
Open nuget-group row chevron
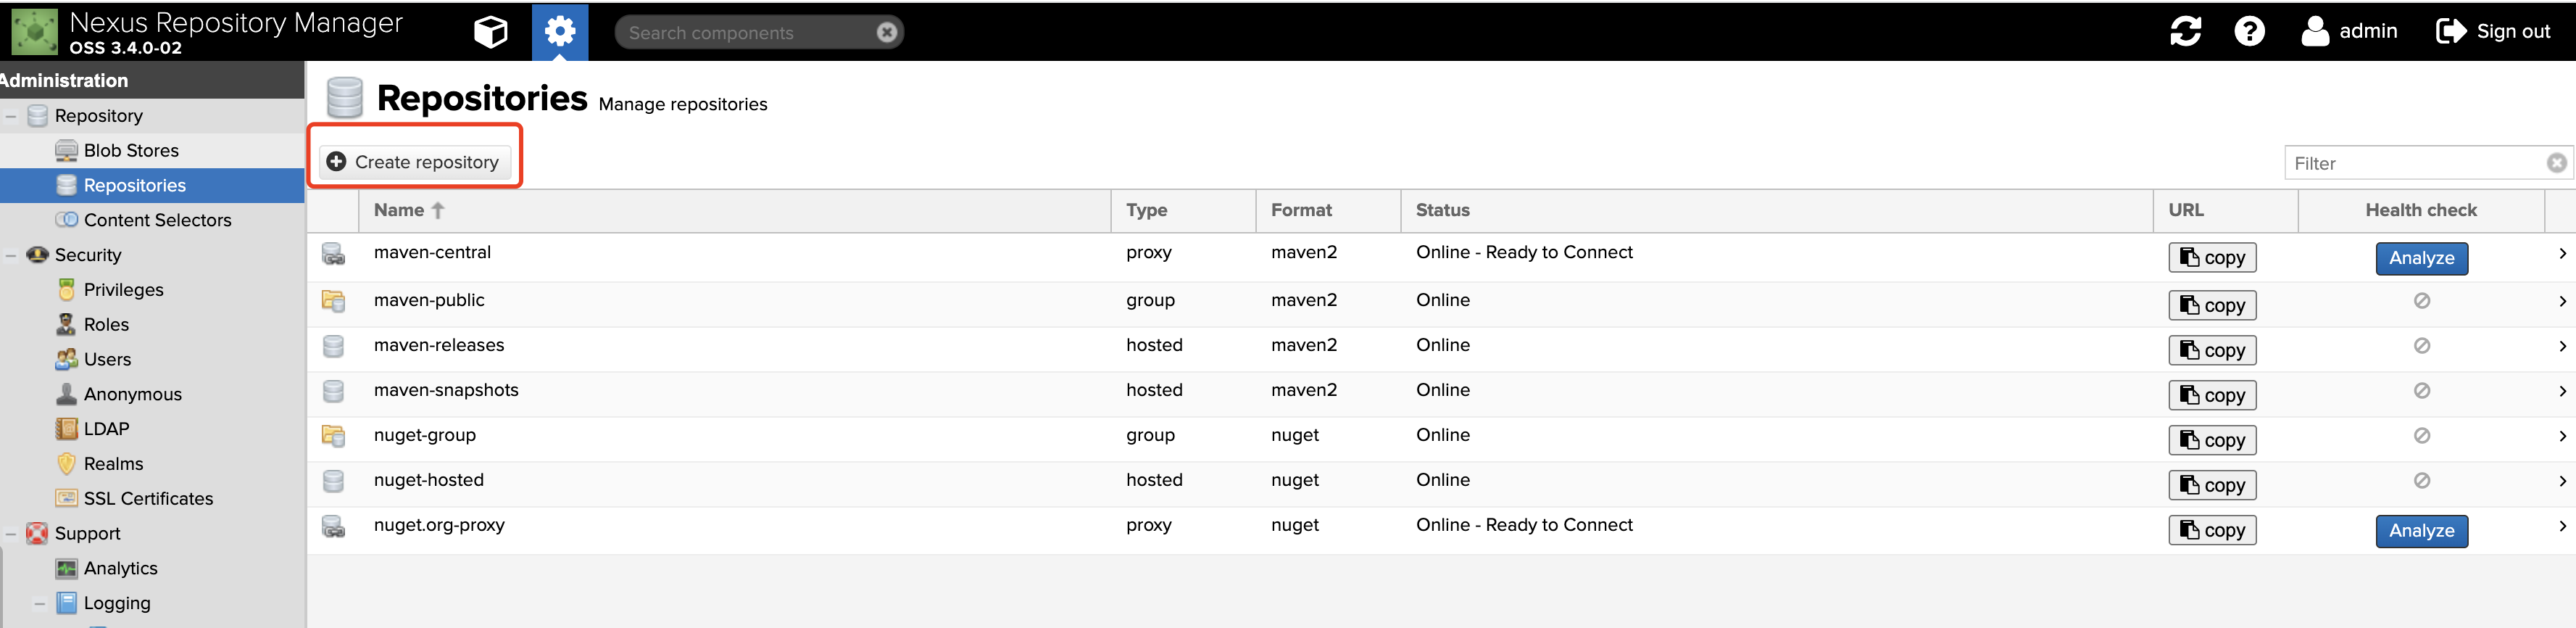(x=2562, y=436)
